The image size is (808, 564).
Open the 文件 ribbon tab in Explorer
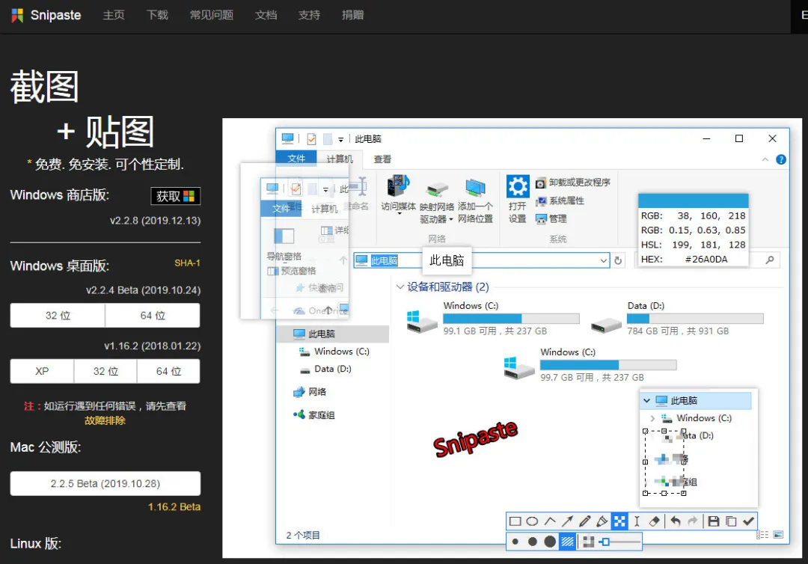coord(296,158)
